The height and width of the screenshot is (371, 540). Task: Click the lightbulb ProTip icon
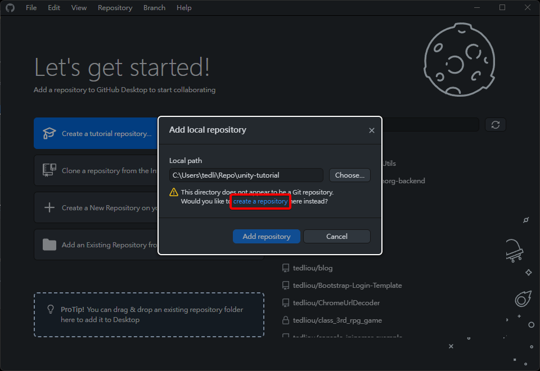51,309
